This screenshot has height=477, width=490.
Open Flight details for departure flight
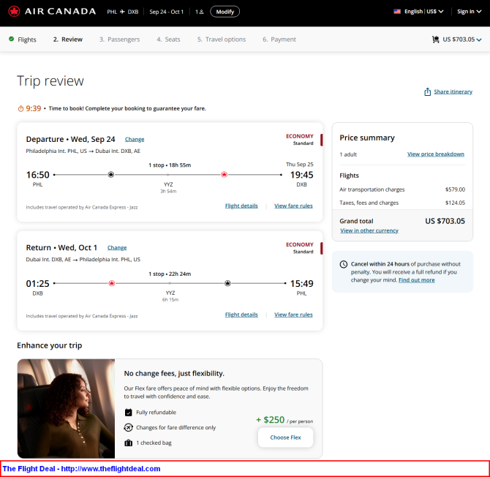pyautogui.click(x=241, y=206)
